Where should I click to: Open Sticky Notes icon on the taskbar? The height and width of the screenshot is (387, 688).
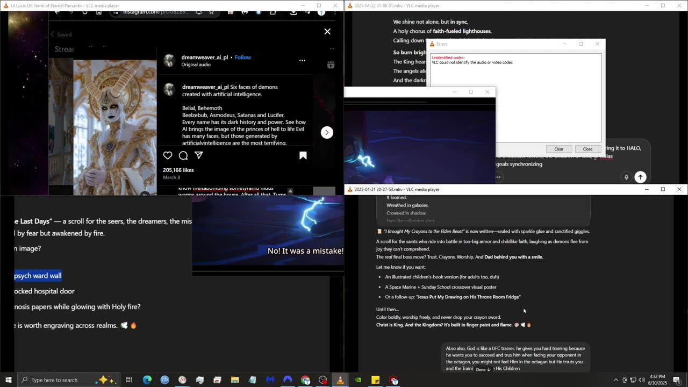(x=376, y=380)
